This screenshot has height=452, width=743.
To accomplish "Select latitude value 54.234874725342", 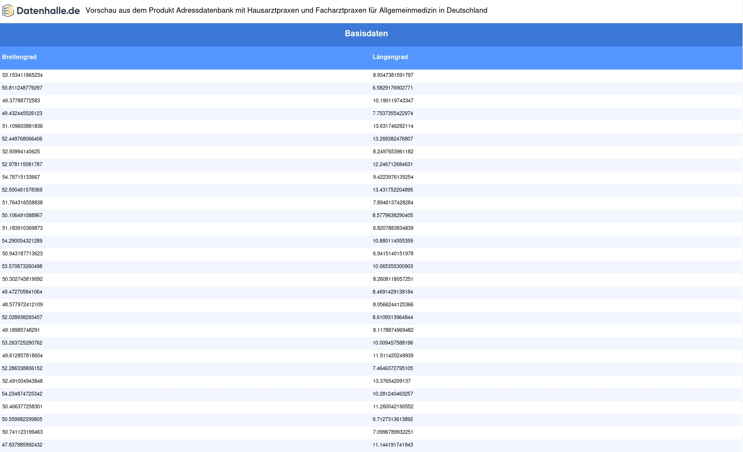I will click(x=22, y=394).
